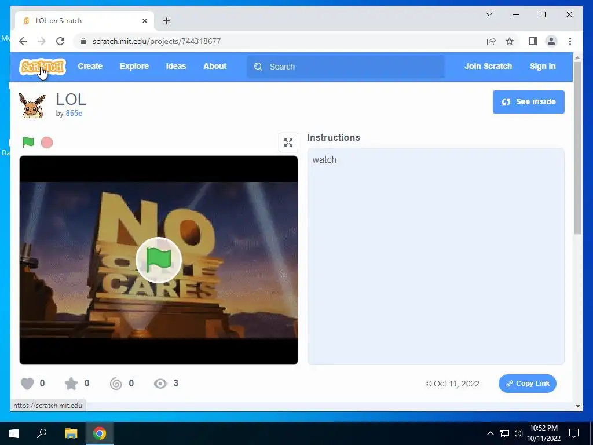Open the tab search chevron
Screen dimensions: 593x445
[x=489, y=14]
